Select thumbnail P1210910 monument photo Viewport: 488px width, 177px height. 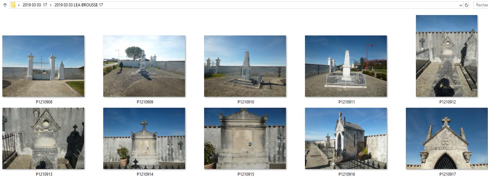point(245,66)
